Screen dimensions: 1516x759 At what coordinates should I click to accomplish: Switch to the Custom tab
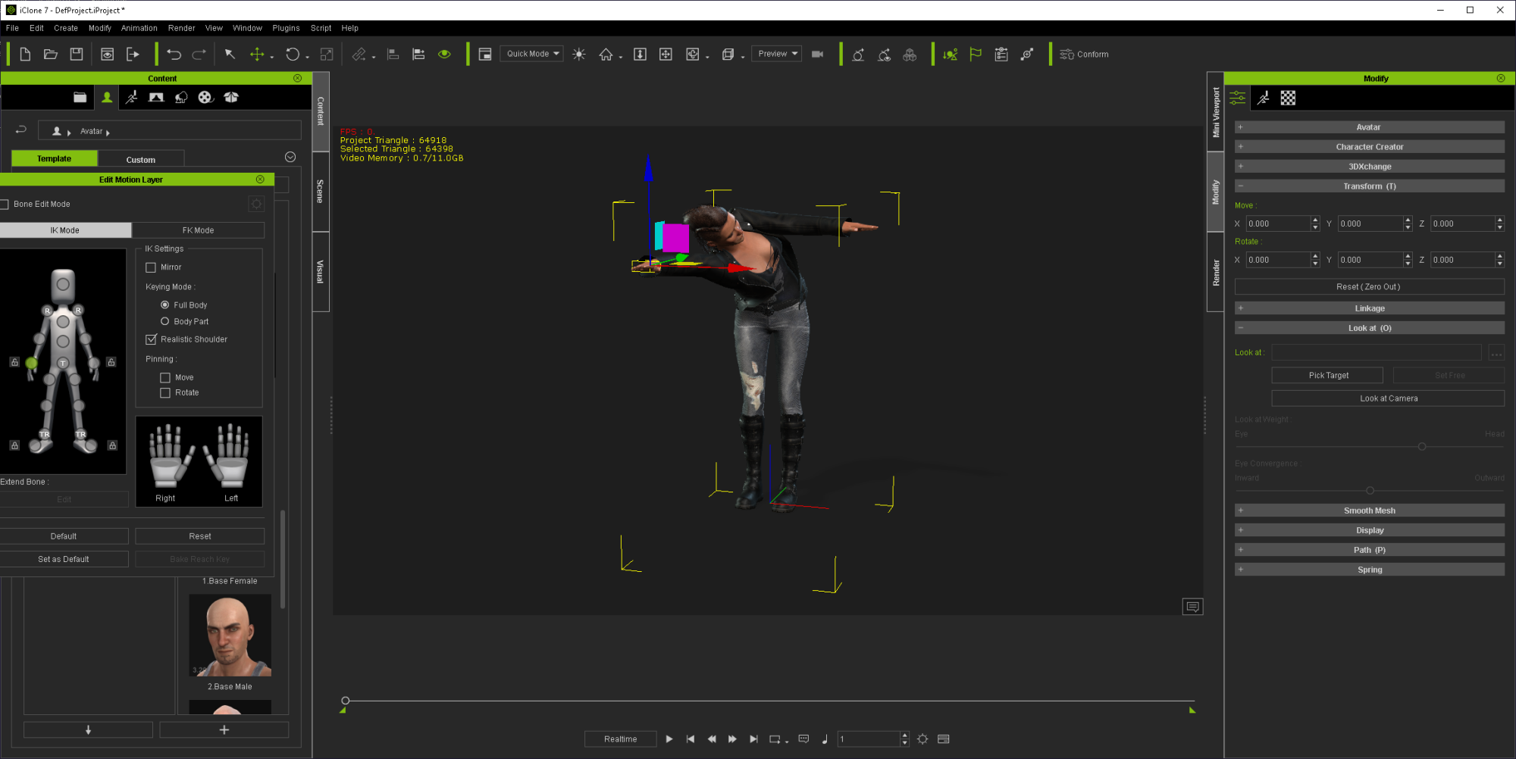click(141, 159)
